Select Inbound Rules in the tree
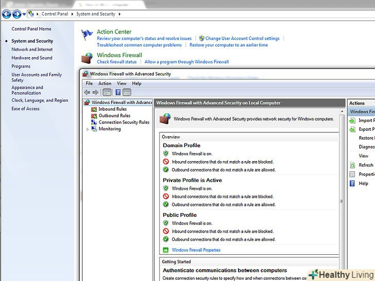The width and height of the screenshot is (375, 281). 112,109
